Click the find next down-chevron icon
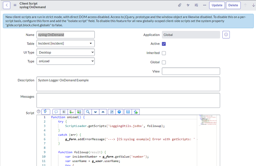 tap(95, 112)
